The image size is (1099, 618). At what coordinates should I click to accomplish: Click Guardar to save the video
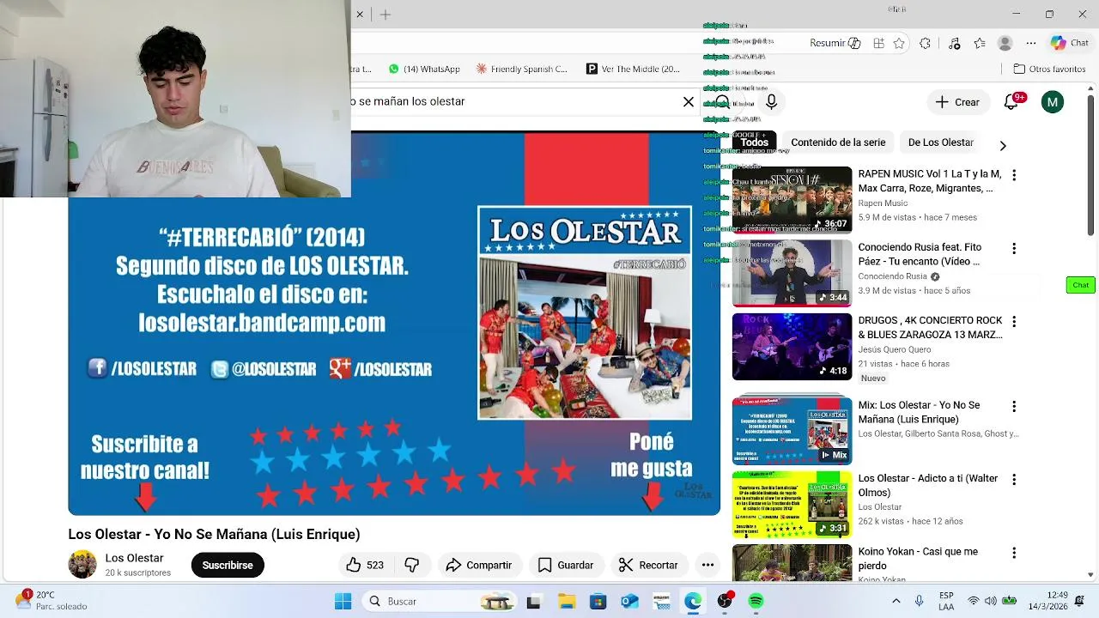click(x=565, y=565)
